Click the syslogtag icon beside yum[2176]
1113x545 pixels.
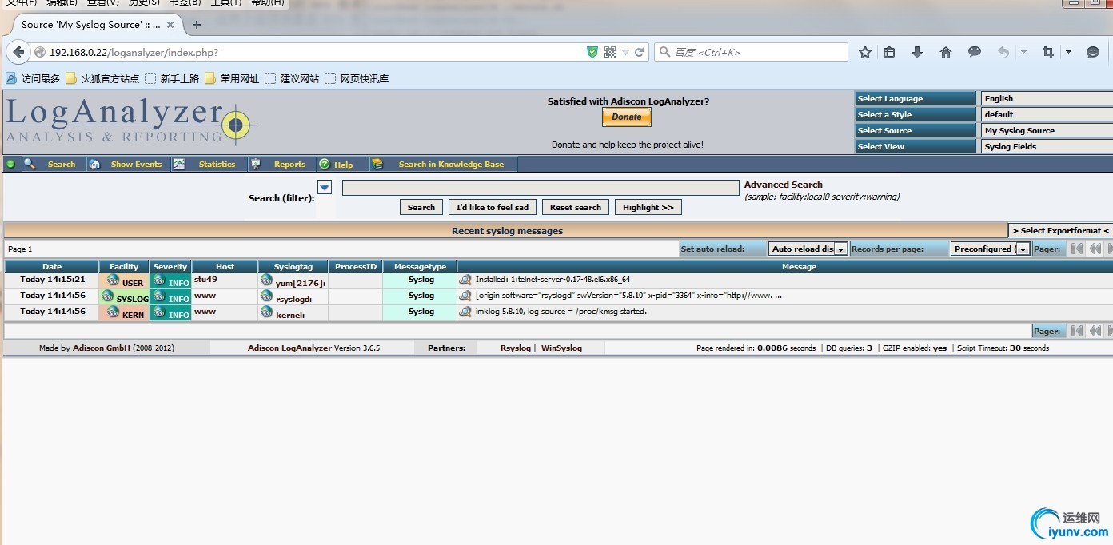pyautogui.click(x=267, y=280)
